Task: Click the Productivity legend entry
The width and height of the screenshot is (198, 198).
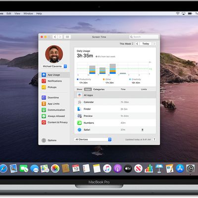Action: click(84, 81)
